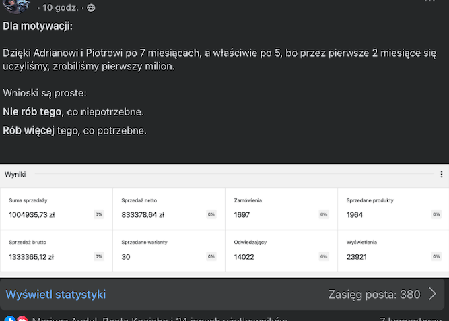449x321 pixels.
Task: Click the 0% badge for Wyświetlenia
Action: [436, 256]
